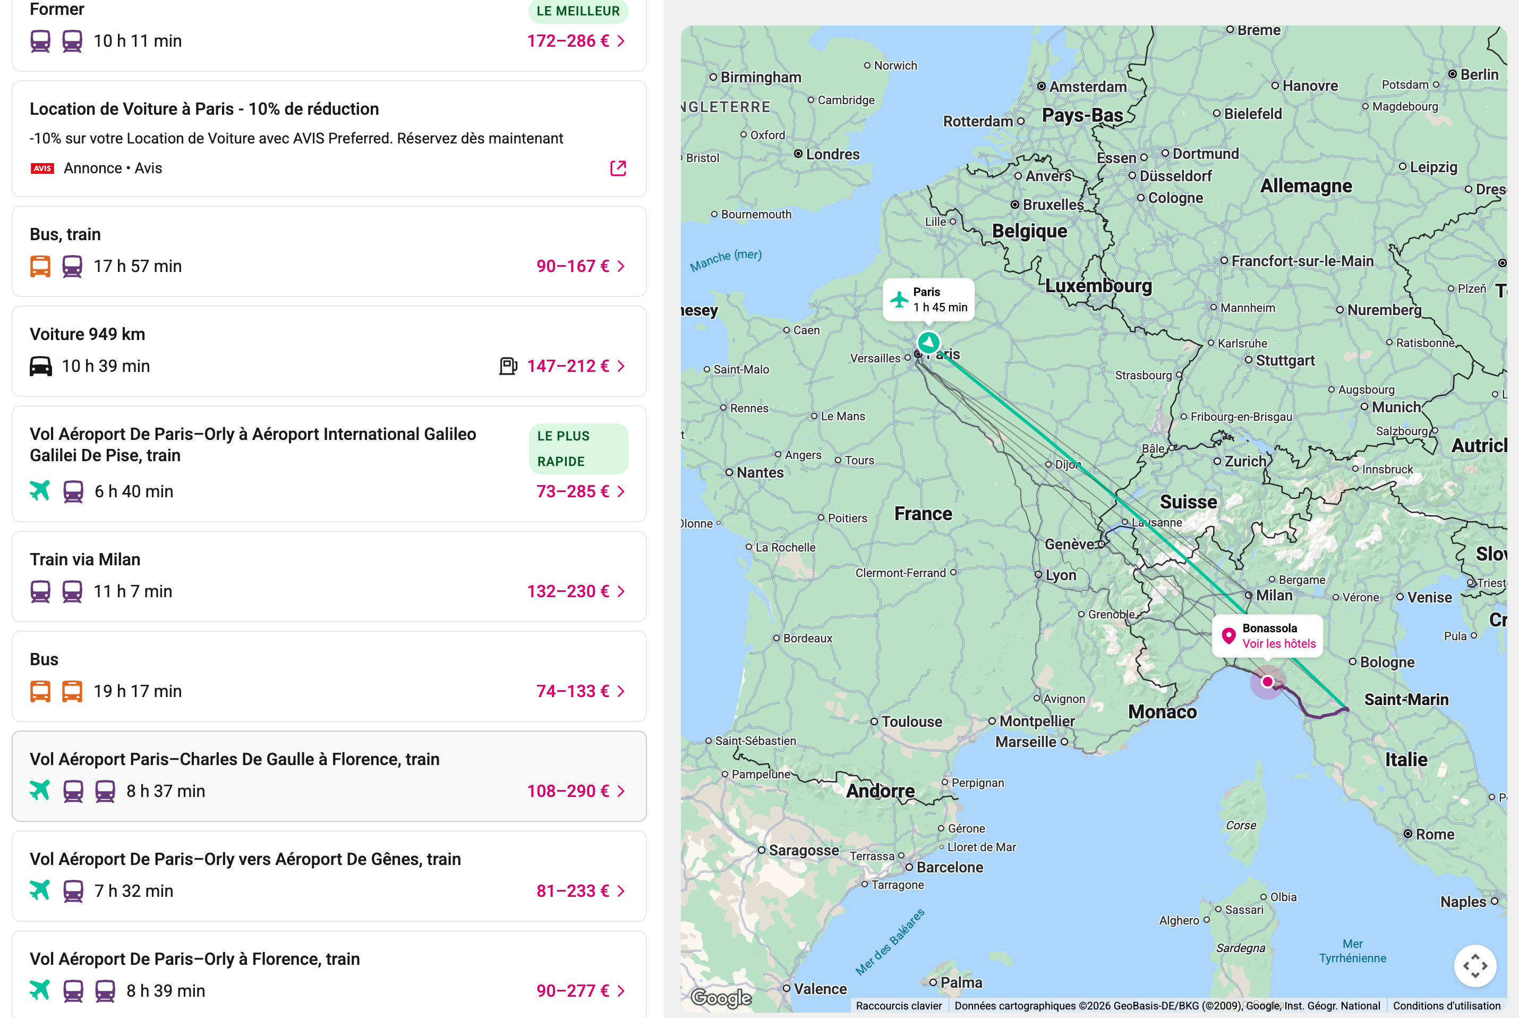The width and height of the screenshot is (1519, 1018).
Task: Click the fuel pump icon beside 147–212 €
Action: coord(507,366)
